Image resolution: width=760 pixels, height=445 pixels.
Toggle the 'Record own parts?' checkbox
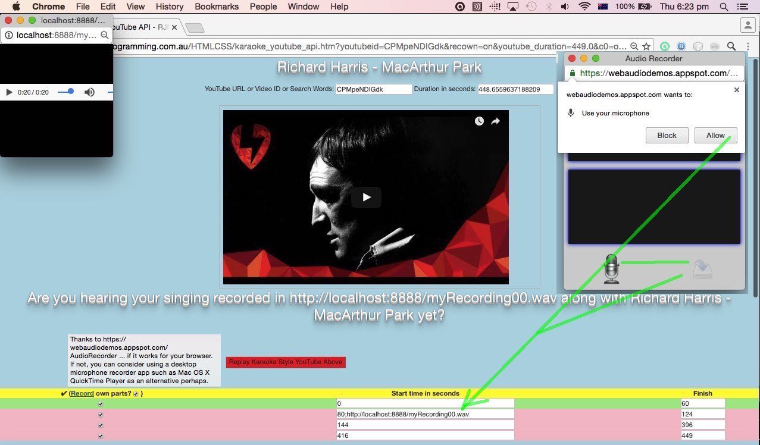click(x=136, y=394)
